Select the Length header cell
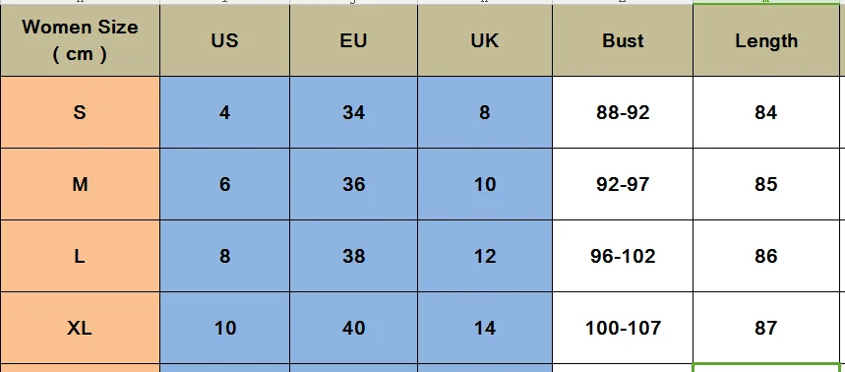Viewport: 845px width, 372px height. click(x=766, y=40)
